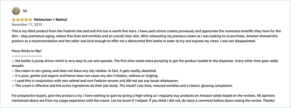Click the bullet about pure, gentle and organic
291x108 pixels.
tap(85, 76)
